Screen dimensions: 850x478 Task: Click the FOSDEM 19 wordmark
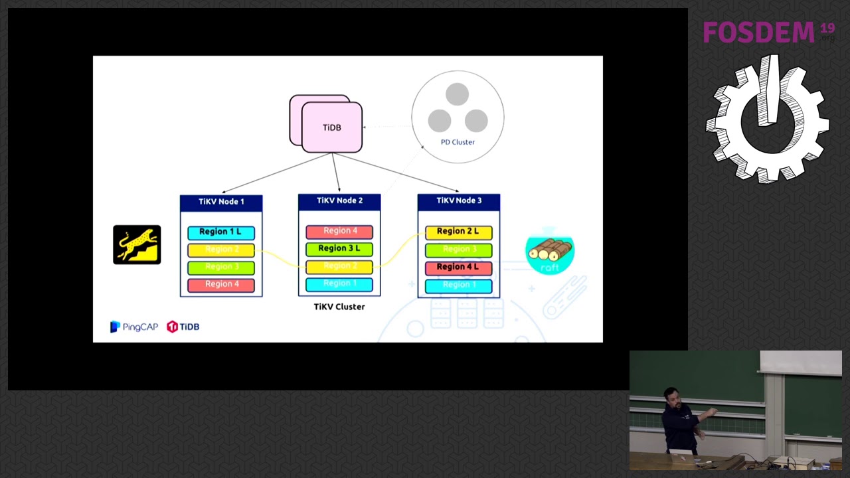pyautogui.click(x=769, y=32)
